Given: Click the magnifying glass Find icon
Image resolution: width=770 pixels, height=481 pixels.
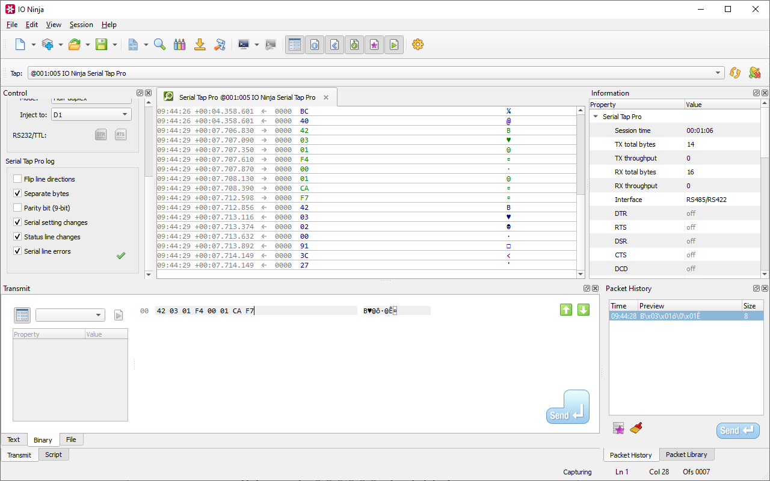Looking at the screenshot, I should [x=159, y=44].
